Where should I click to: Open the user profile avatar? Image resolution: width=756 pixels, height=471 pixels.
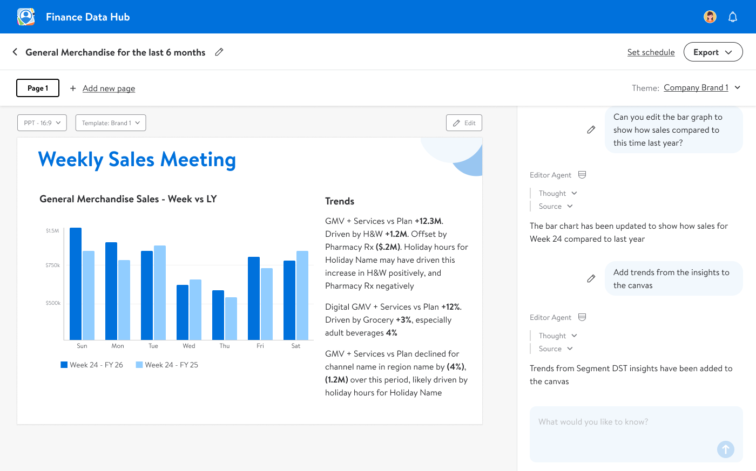(710, 17)
